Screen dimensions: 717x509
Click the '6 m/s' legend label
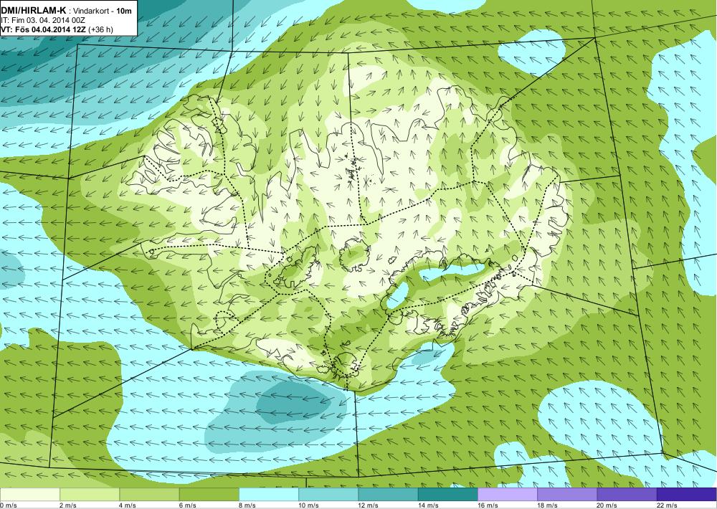coord(187,505)
